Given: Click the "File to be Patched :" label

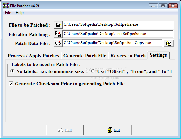Looking at the screenshot, I should [x=29, y=25].
